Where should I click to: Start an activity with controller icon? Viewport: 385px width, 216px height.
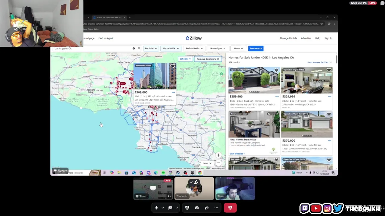[x=197, y=208]
